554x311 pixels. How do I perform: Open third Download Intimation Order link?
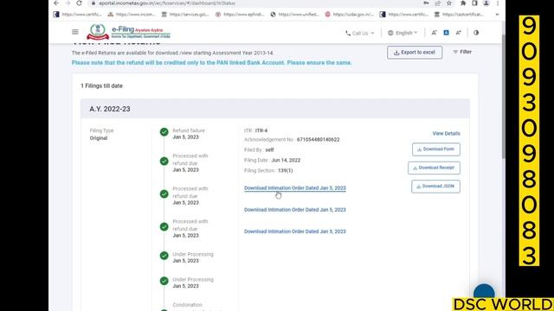click(294, 232)
